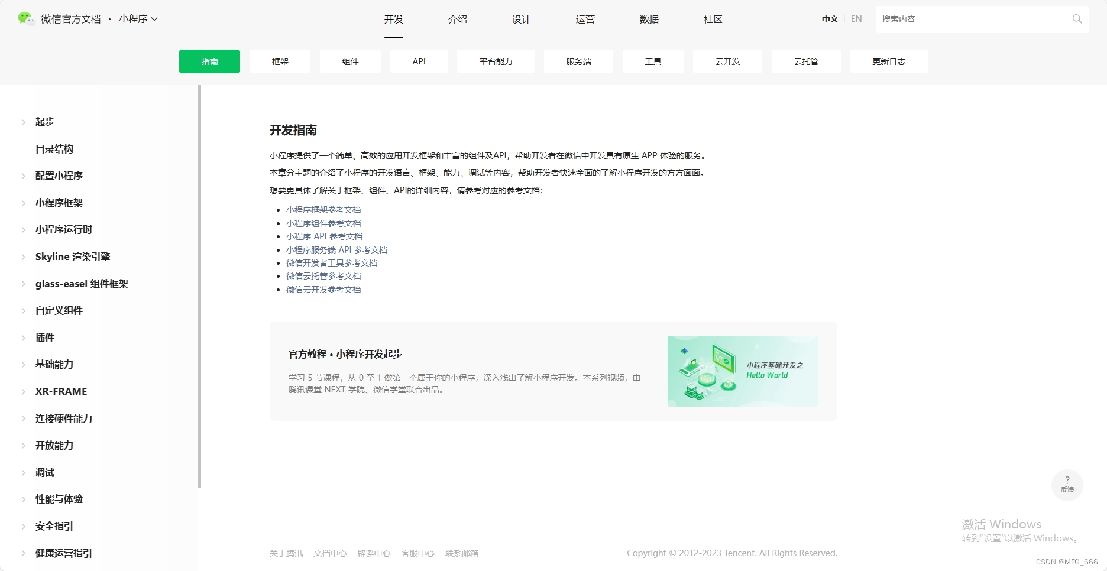
Task: Expand the glass-easel 组件框架 section
Action: 23,284
